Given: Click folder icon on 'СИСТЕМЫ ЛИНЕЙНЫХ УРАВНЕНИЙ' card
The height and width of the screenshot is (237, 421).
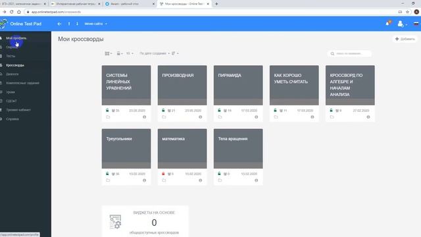Looking at the screenshot, I should [x=108, y=117].
